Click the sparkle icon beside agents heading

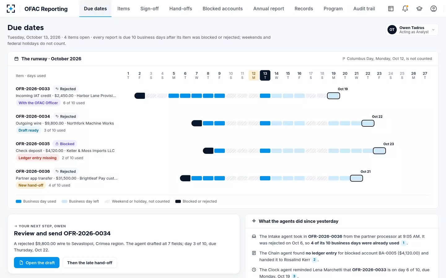click(x=254, y=221)
